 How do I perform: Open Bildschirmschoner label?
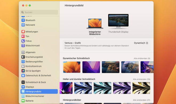click(x=35, y=96)
